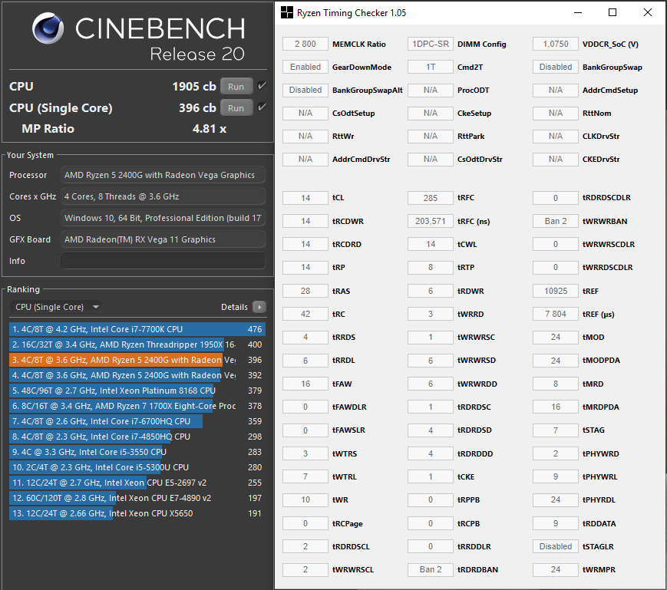Select Ryzen 5 2400G row scoring 392
667x590 pixels.
[137, 375]
